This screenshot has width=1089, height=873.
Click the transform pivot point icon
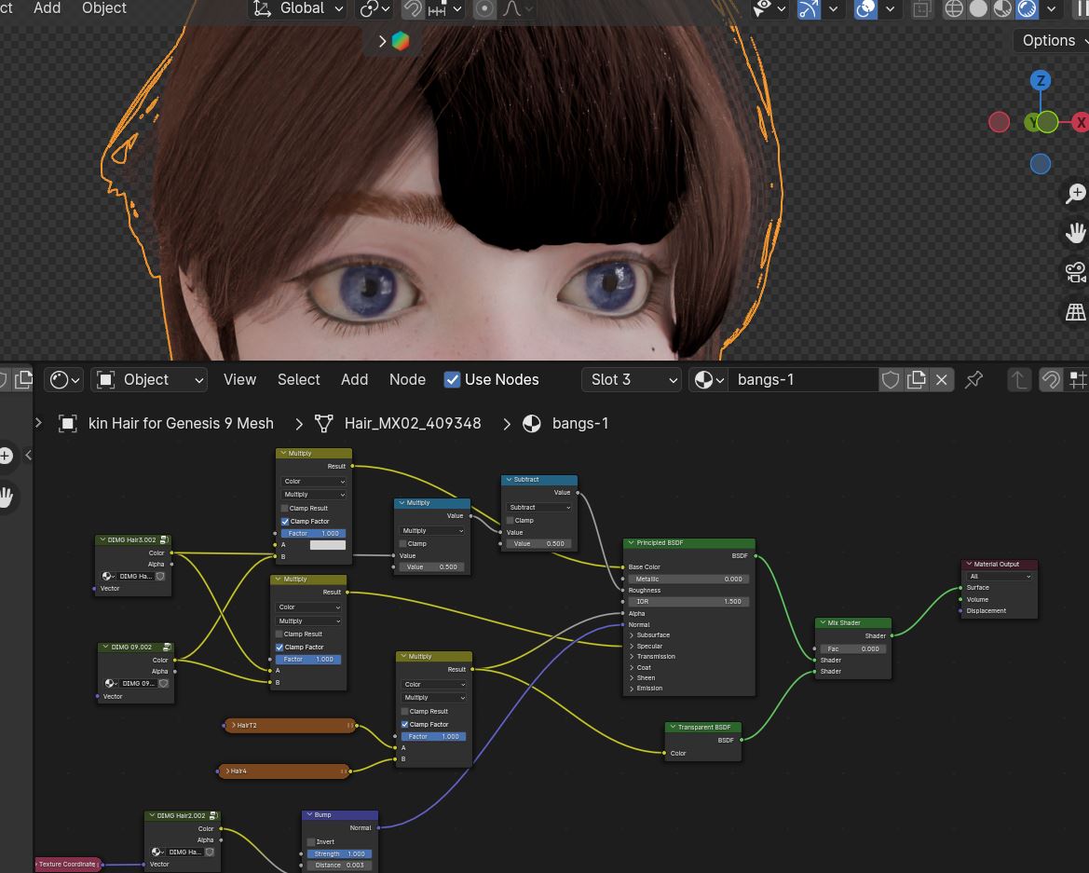coord(374,8)
